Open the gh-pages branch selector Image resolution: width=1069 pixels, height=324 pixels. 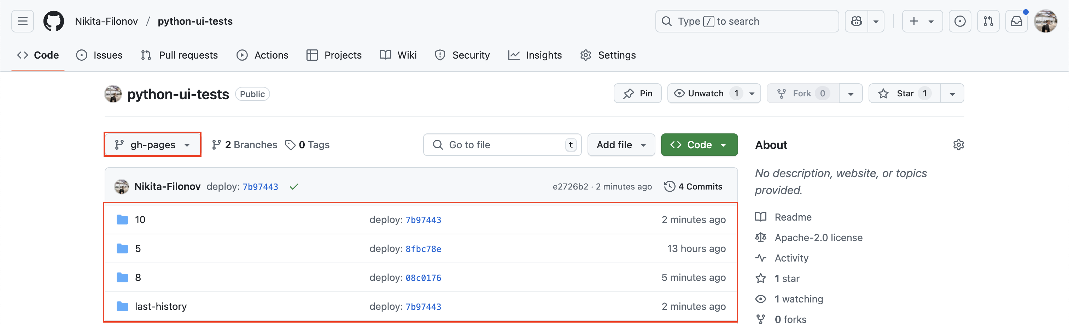(x=152, y=145)
